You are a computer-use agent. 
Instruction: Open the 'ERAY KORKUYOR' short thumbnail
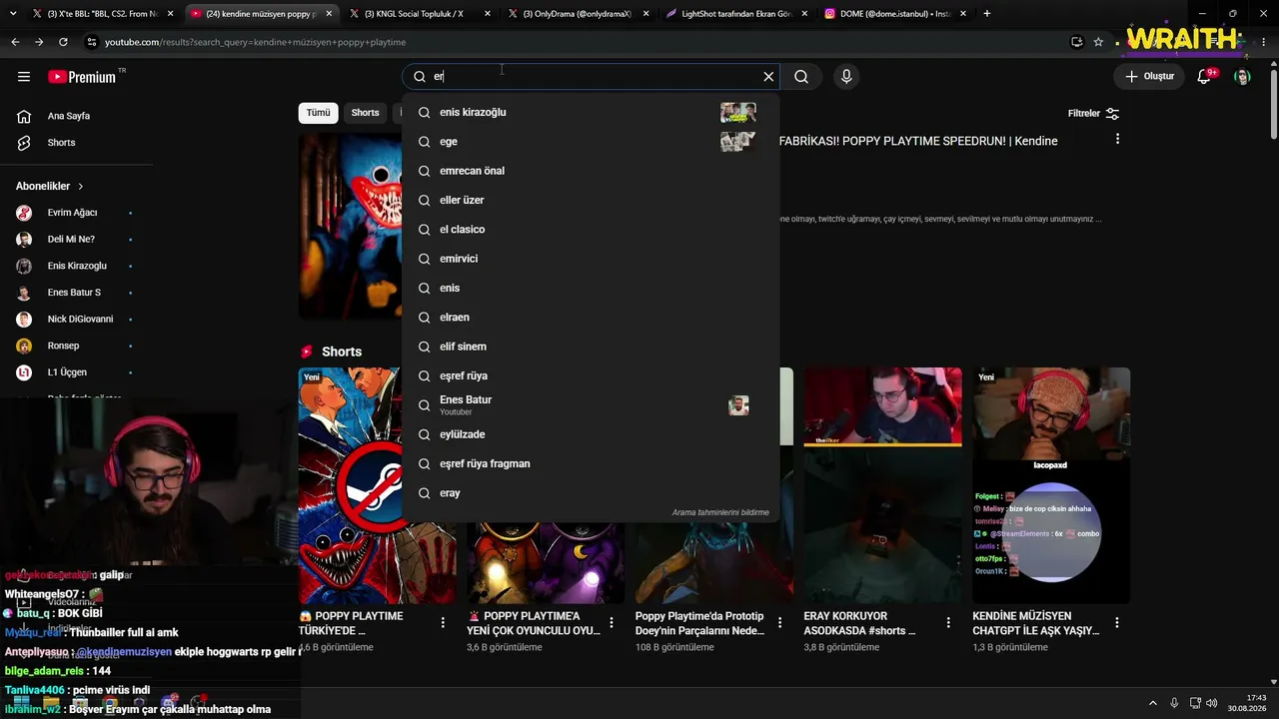point(883,485)
